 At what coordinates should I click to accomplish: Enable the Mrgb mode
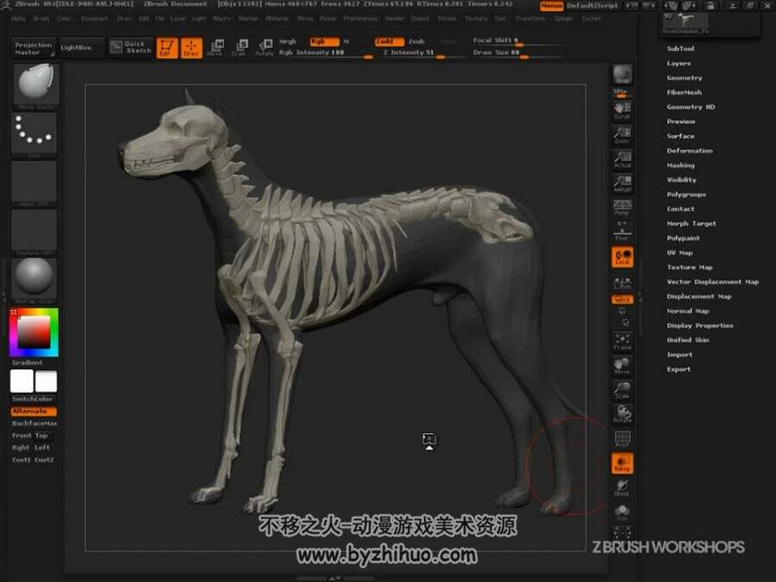click(x=287, y=41)
